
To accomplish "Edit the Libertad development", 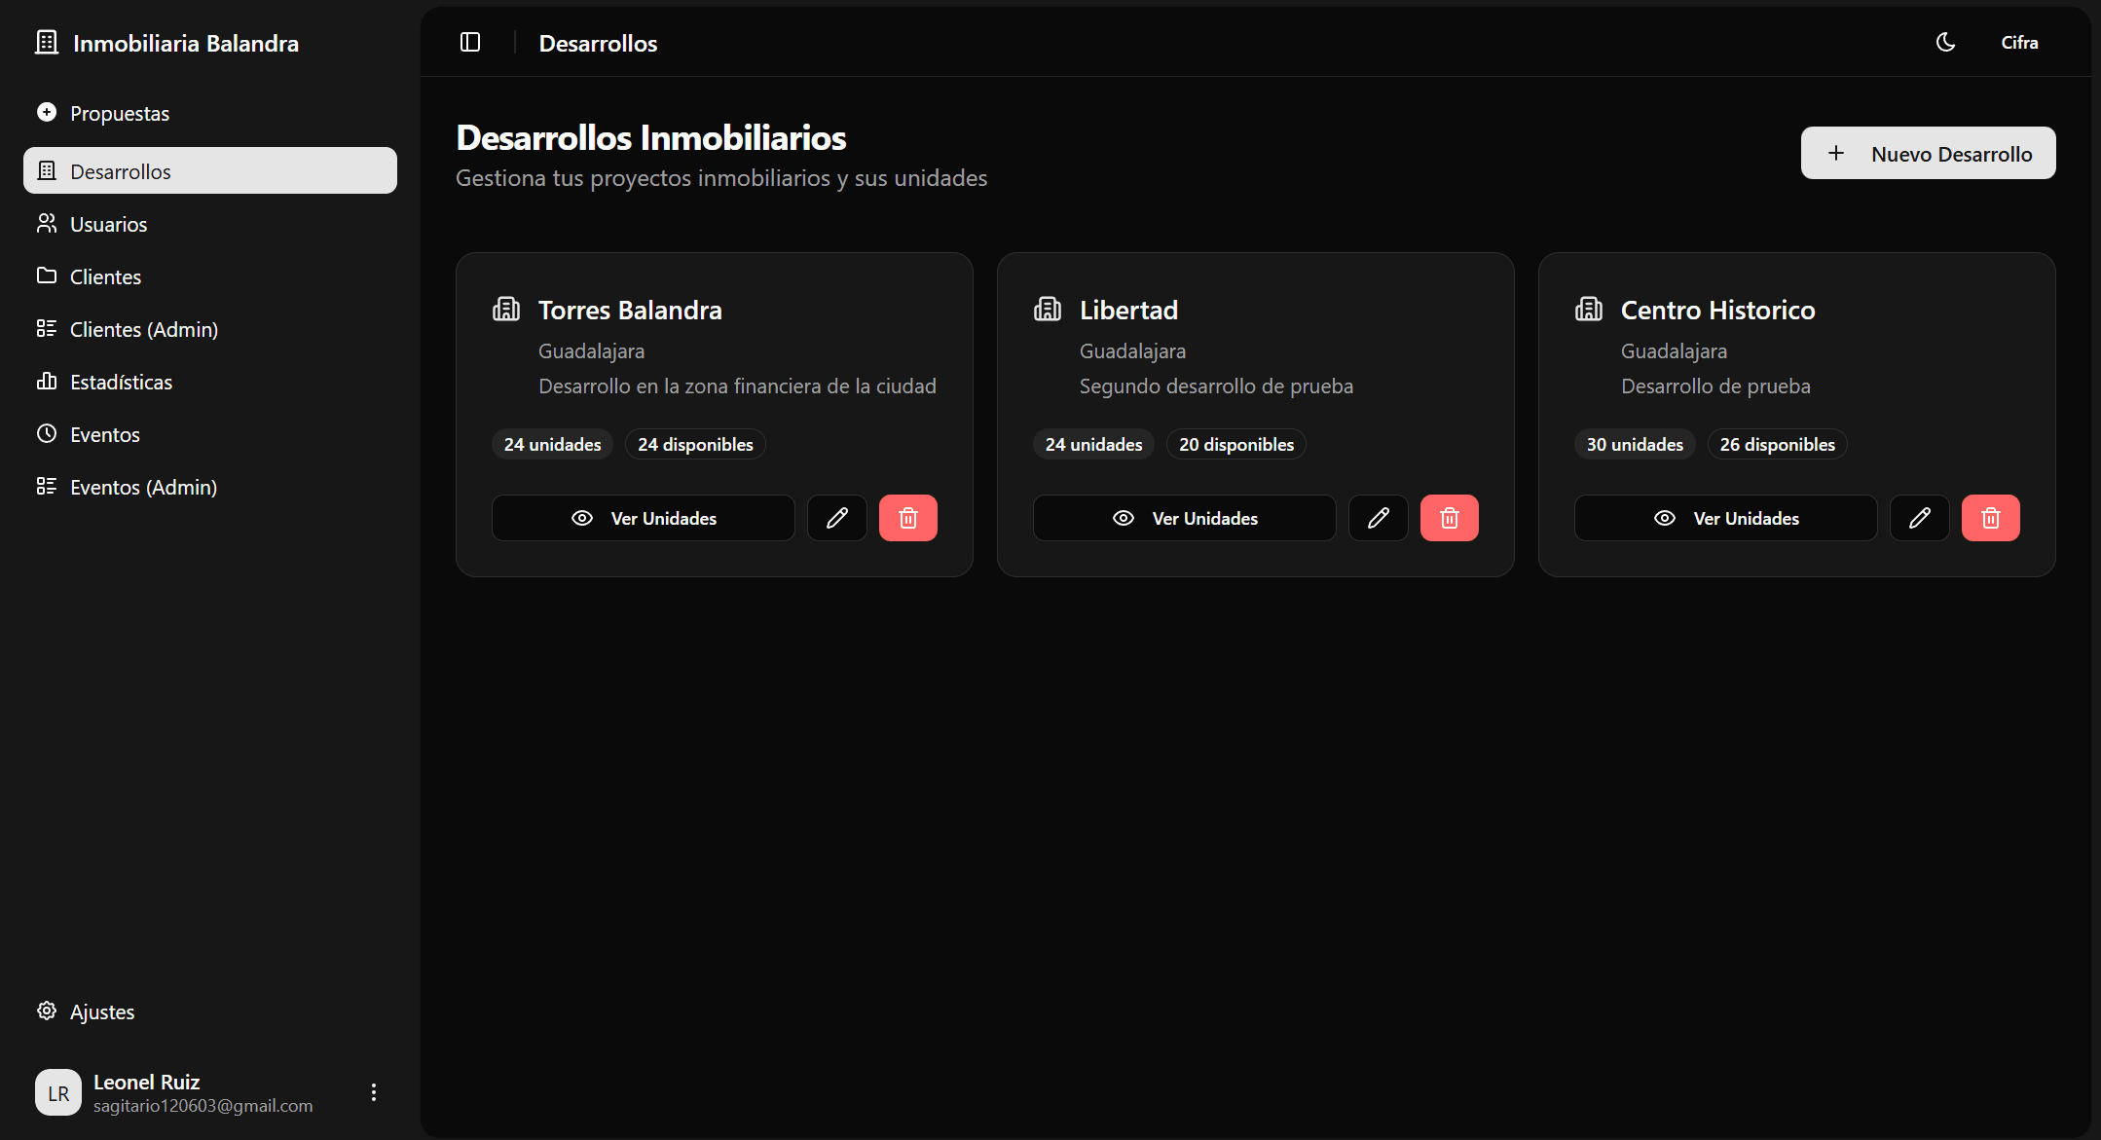I will tap(1378, 518).
